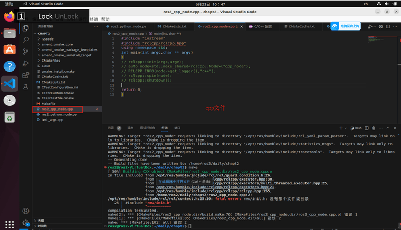Place cursor on empty line 11 in editor
This screenshot has height=230, width=401.
[243, 85]
